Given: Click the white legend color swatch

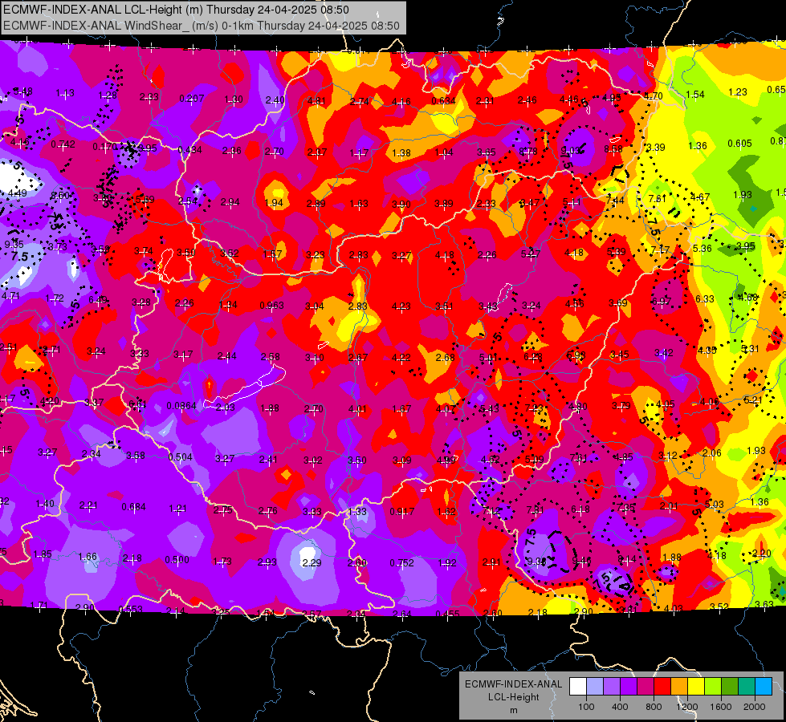Looking at the screenshot, I should point(578,687).
